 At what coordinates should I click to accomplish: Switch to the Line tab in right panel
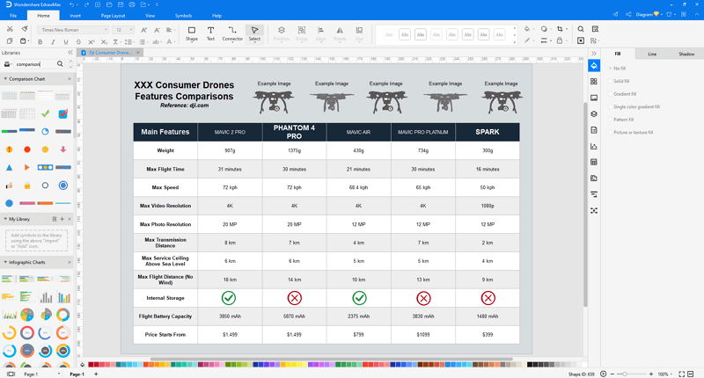coord(652,54)
